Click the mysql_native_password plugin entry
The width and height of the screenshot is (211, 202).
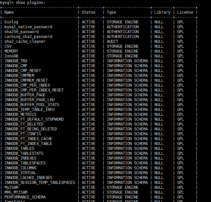[28, 27]
